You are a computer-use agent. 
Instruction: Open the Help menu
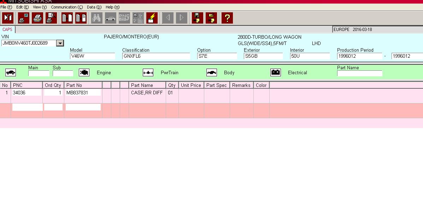(112, 7)
